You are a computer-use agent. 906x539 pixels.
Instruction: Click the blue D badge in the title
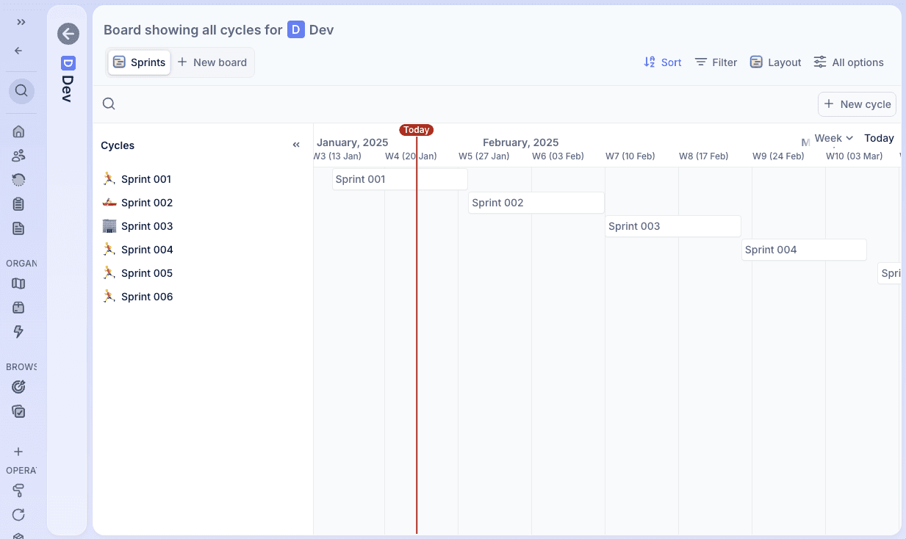coord(296,30)
